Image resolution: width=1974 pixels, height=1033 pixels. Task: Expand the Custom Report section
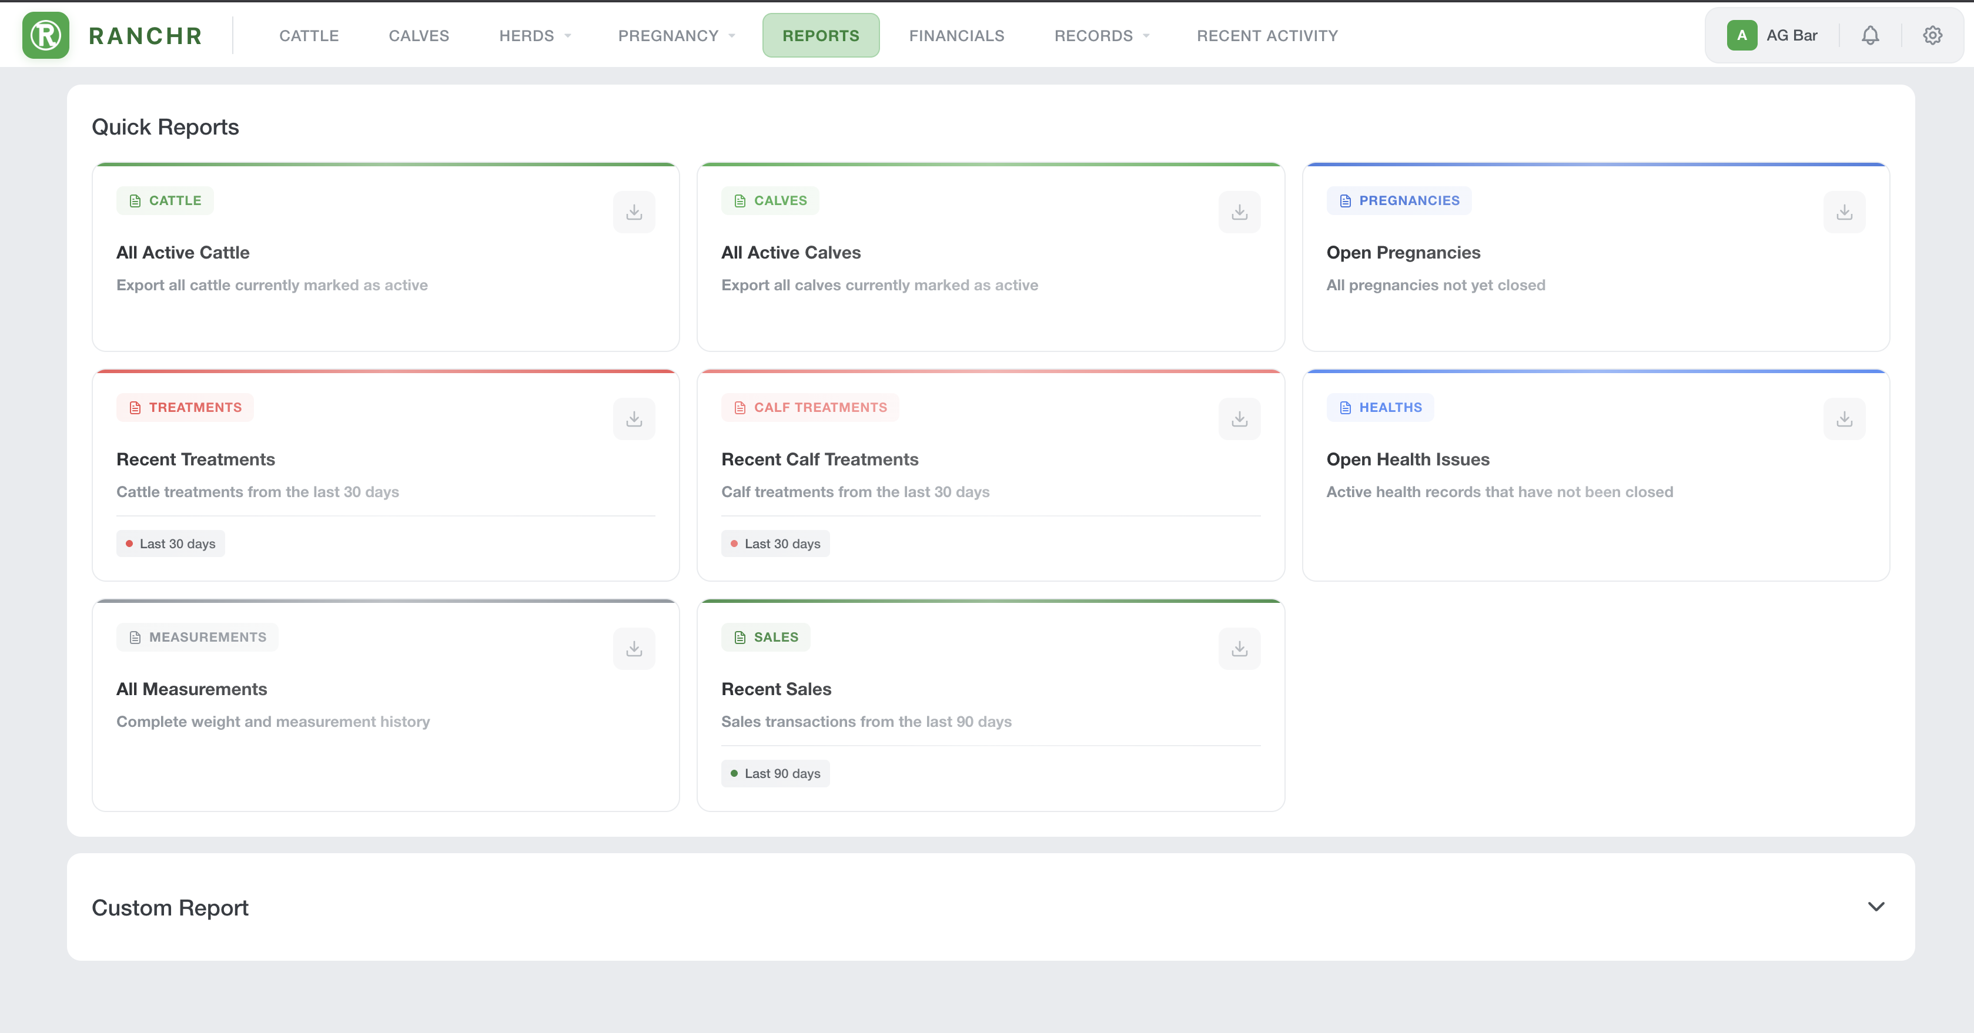[x=1875, y=907]
